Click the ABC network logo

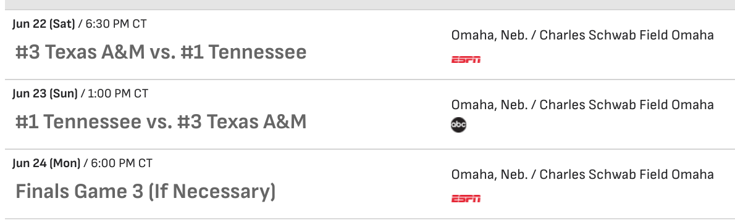[x=458, y=125]
